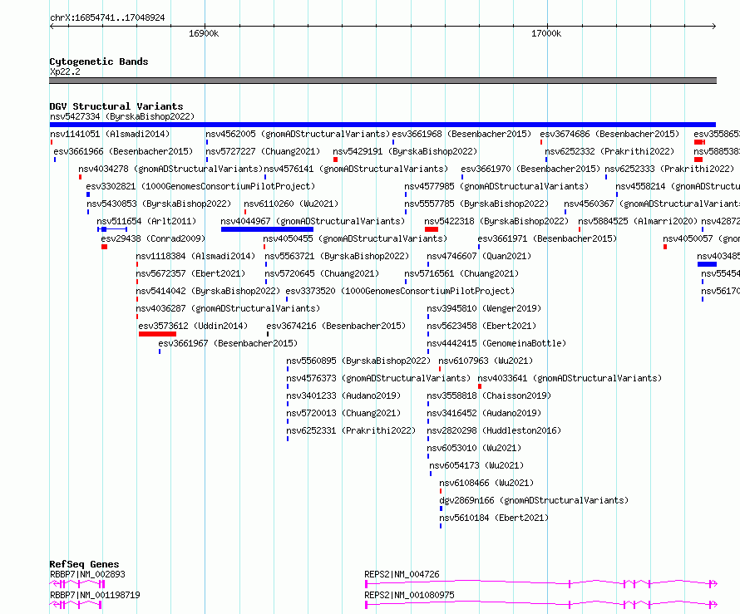The height and width of the screenshot is (614, 740).
Task: Select nsv5557785 (ByrskaBishop2022) variant
Action: point(476,204)
